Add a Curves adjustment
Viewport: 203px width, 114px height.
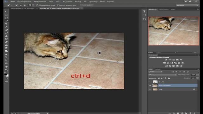click(174, 60)
